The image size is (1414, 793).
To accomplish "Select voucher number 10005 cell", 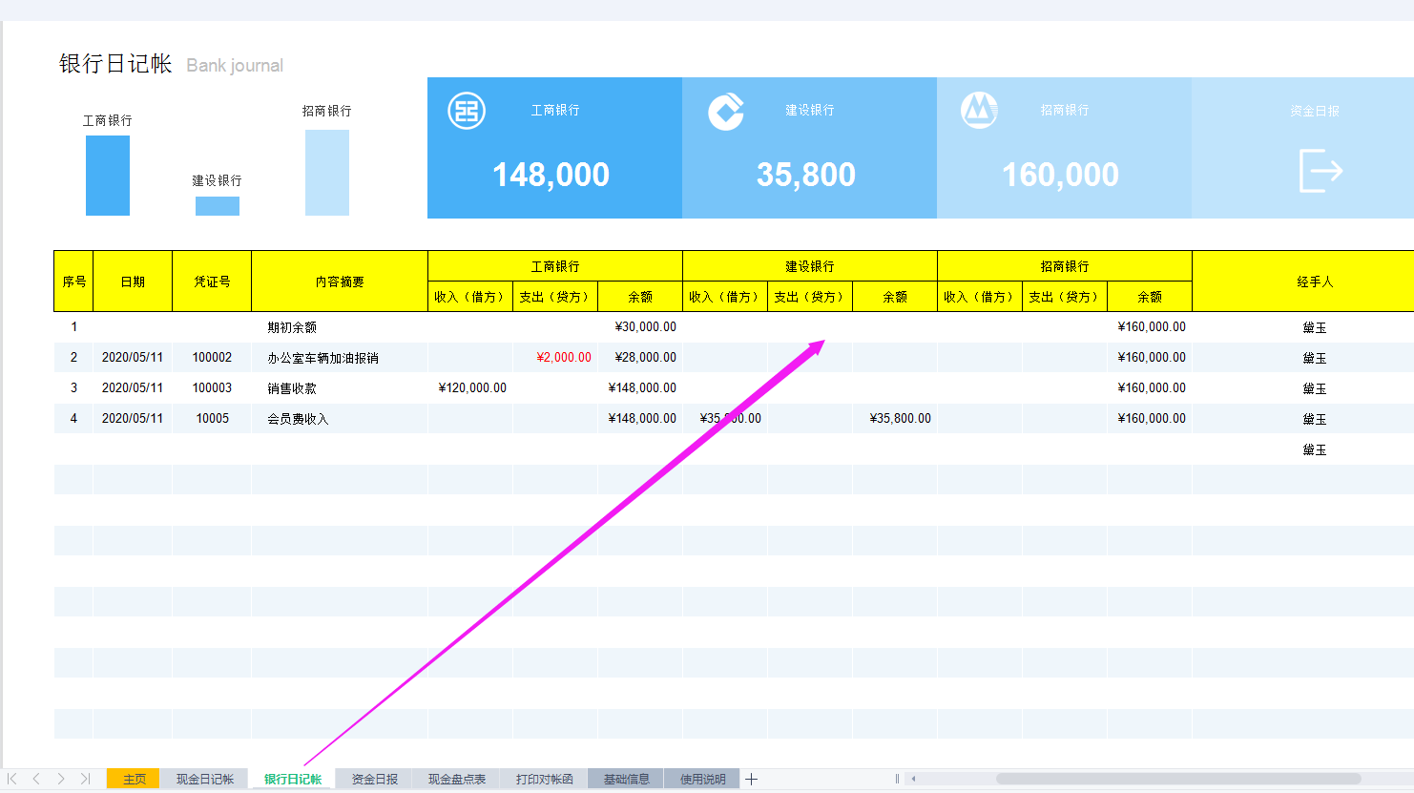I will pyautogui.click(x=212, y=419).
